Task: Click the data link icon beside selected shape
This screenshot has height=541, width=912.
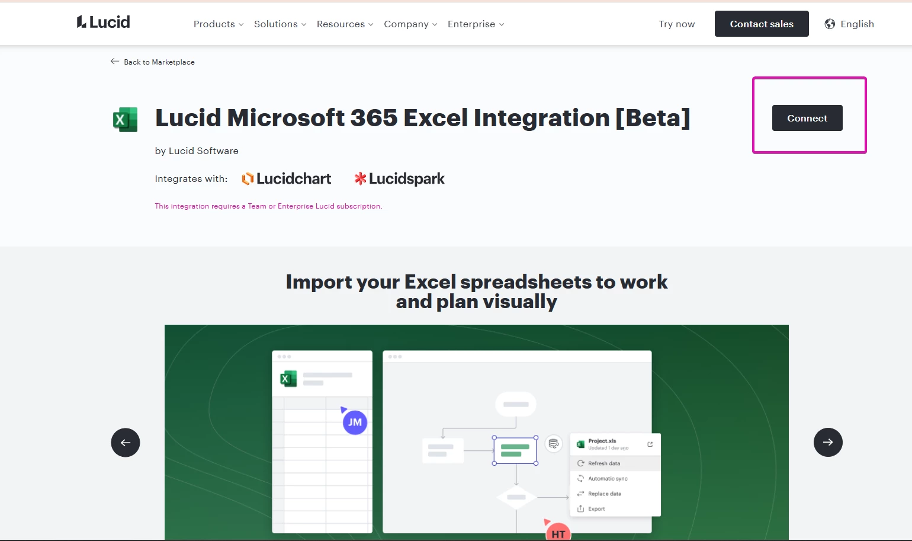Action: click(x=554, y=443)
